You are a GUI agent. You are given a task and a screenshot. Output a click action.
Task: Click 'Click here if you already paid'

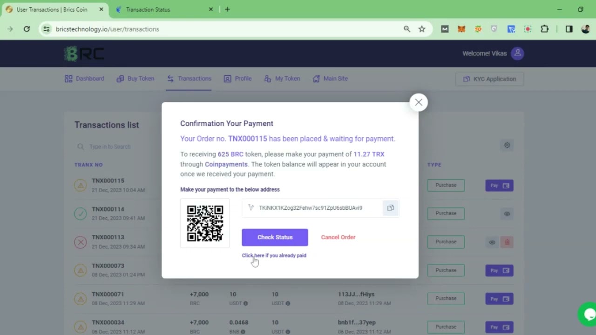tap(274, 255)
